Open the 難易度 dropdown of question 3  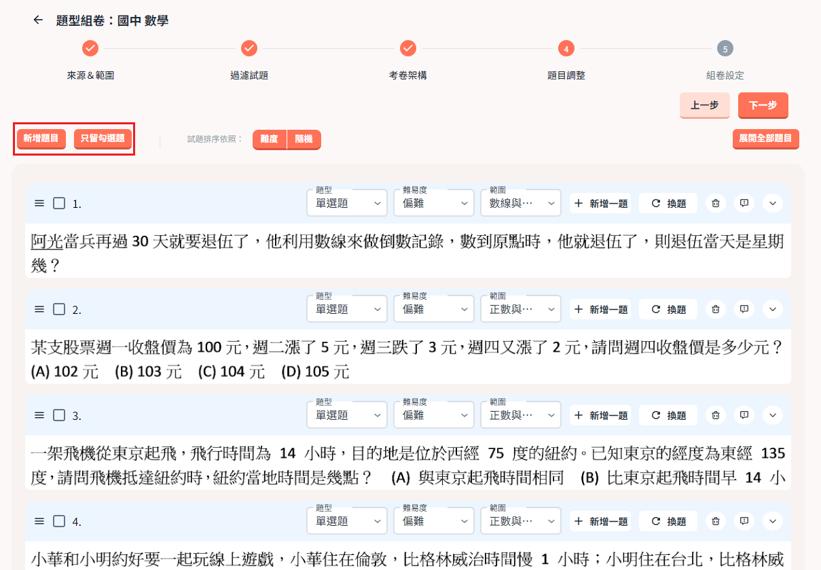pos(434,415)
